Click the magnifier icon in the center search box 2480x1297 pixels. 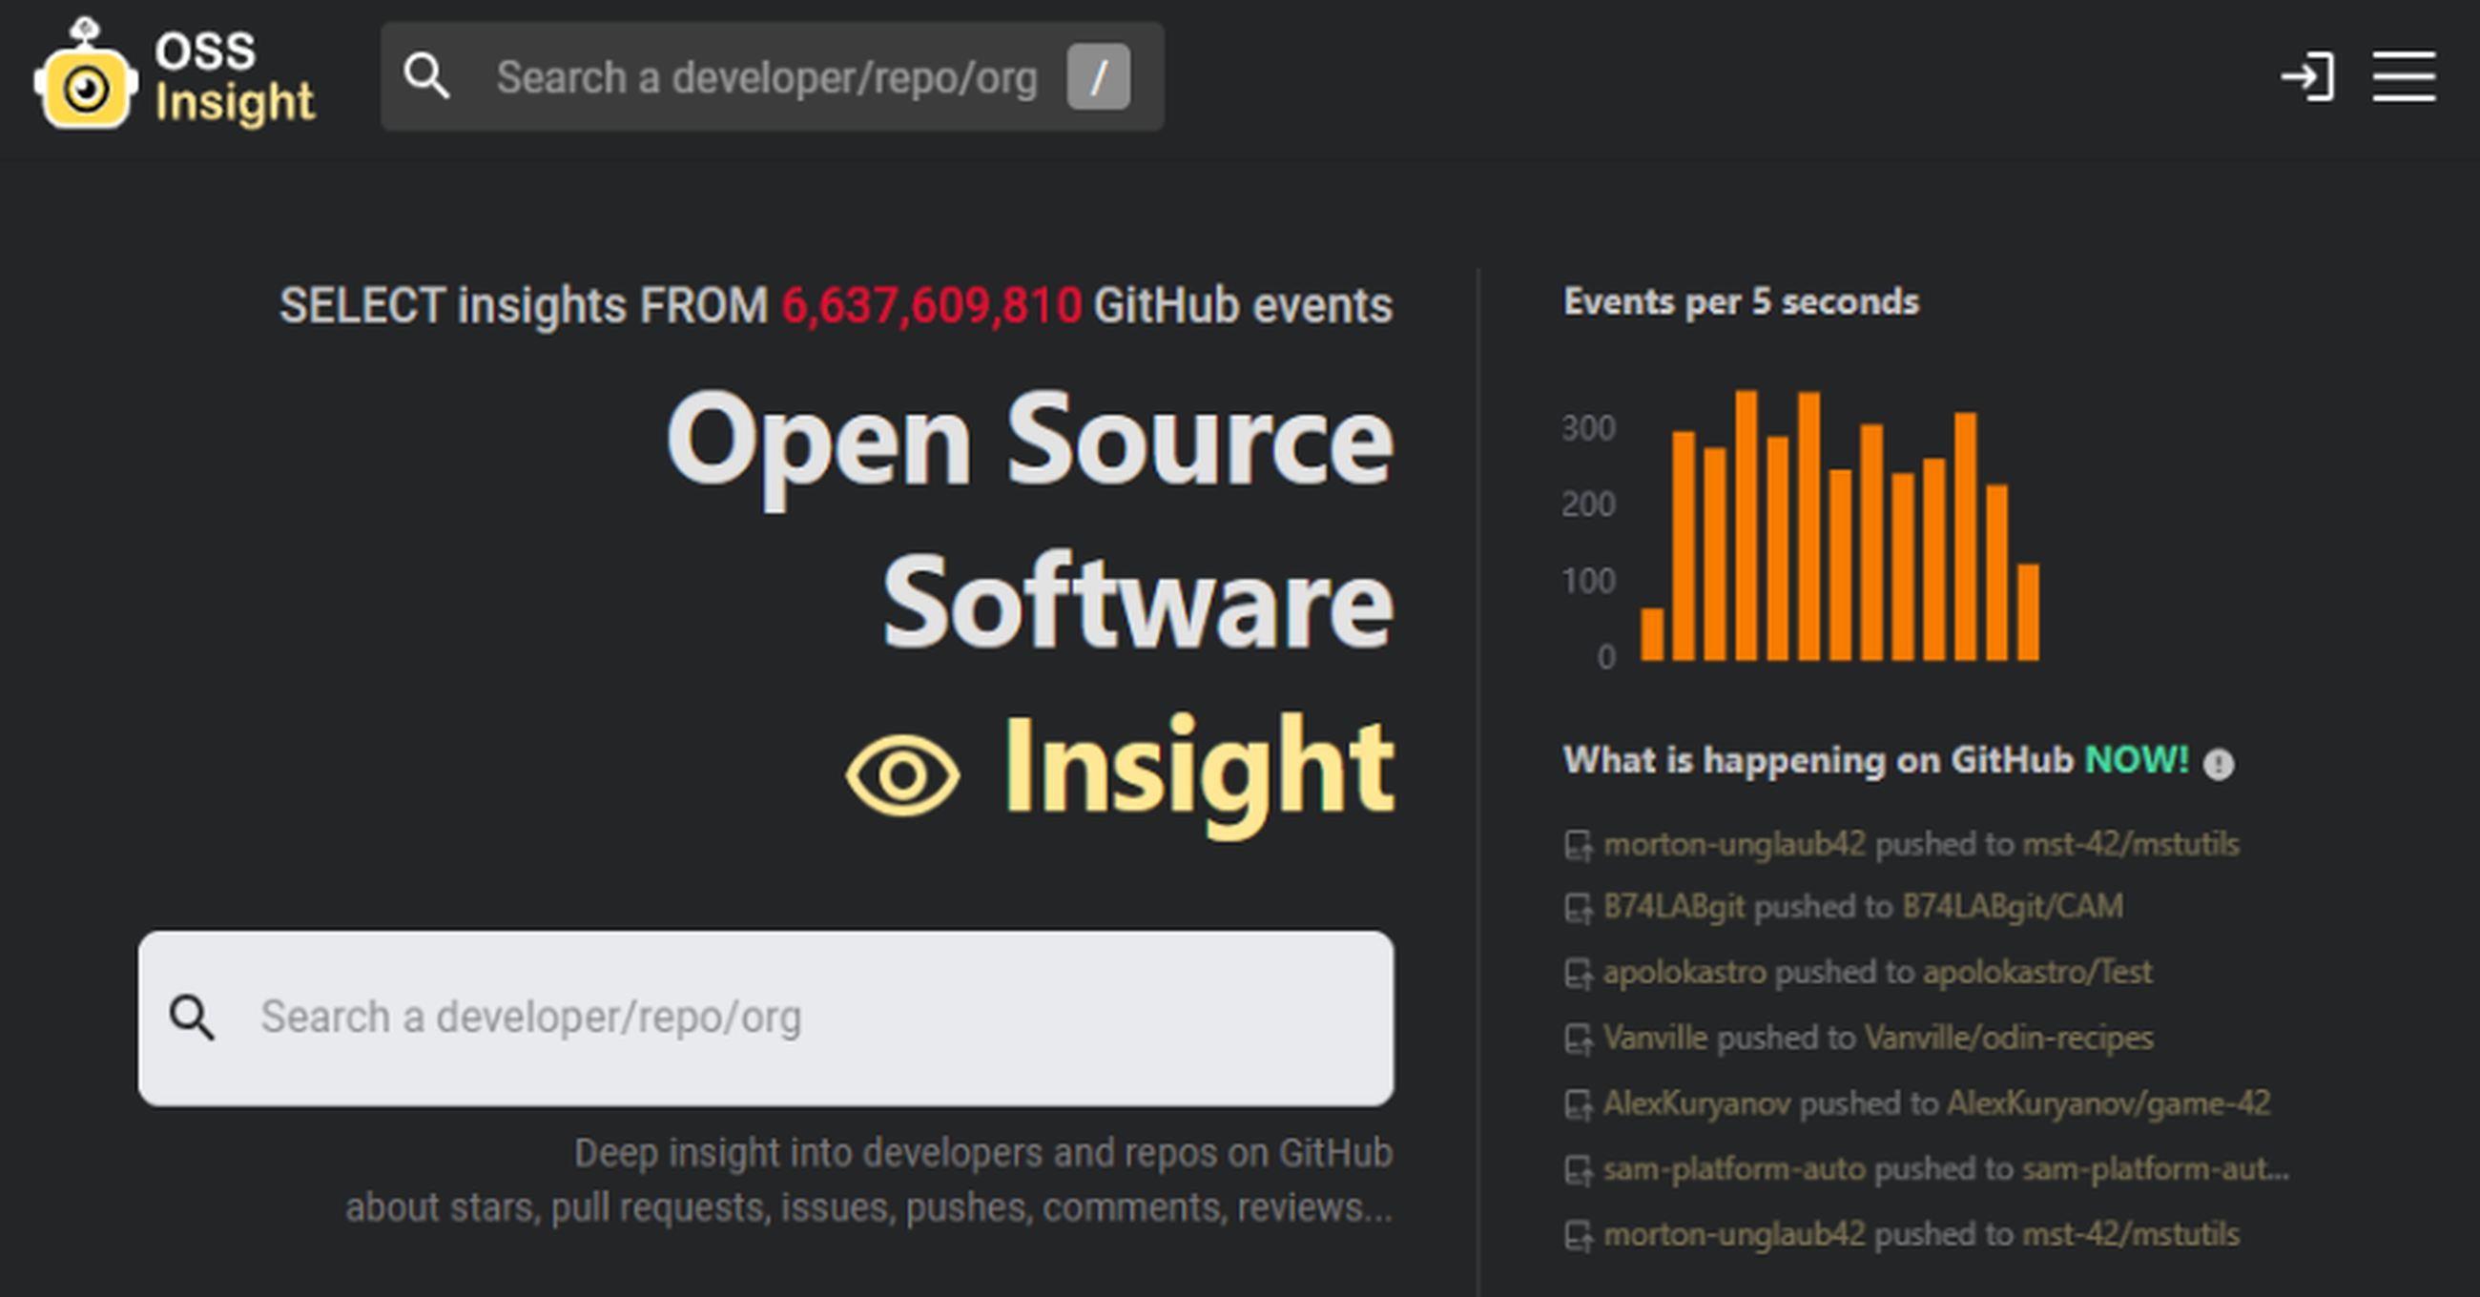click(195, 1016)
